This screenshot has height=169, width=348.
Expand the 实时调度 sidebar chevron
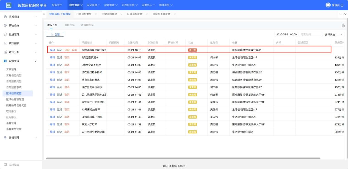(x=36, y=17)
